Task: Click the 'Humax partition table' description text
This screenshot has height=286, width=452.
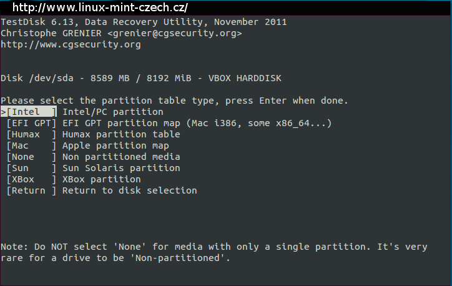Action: (x=121, y=134)
